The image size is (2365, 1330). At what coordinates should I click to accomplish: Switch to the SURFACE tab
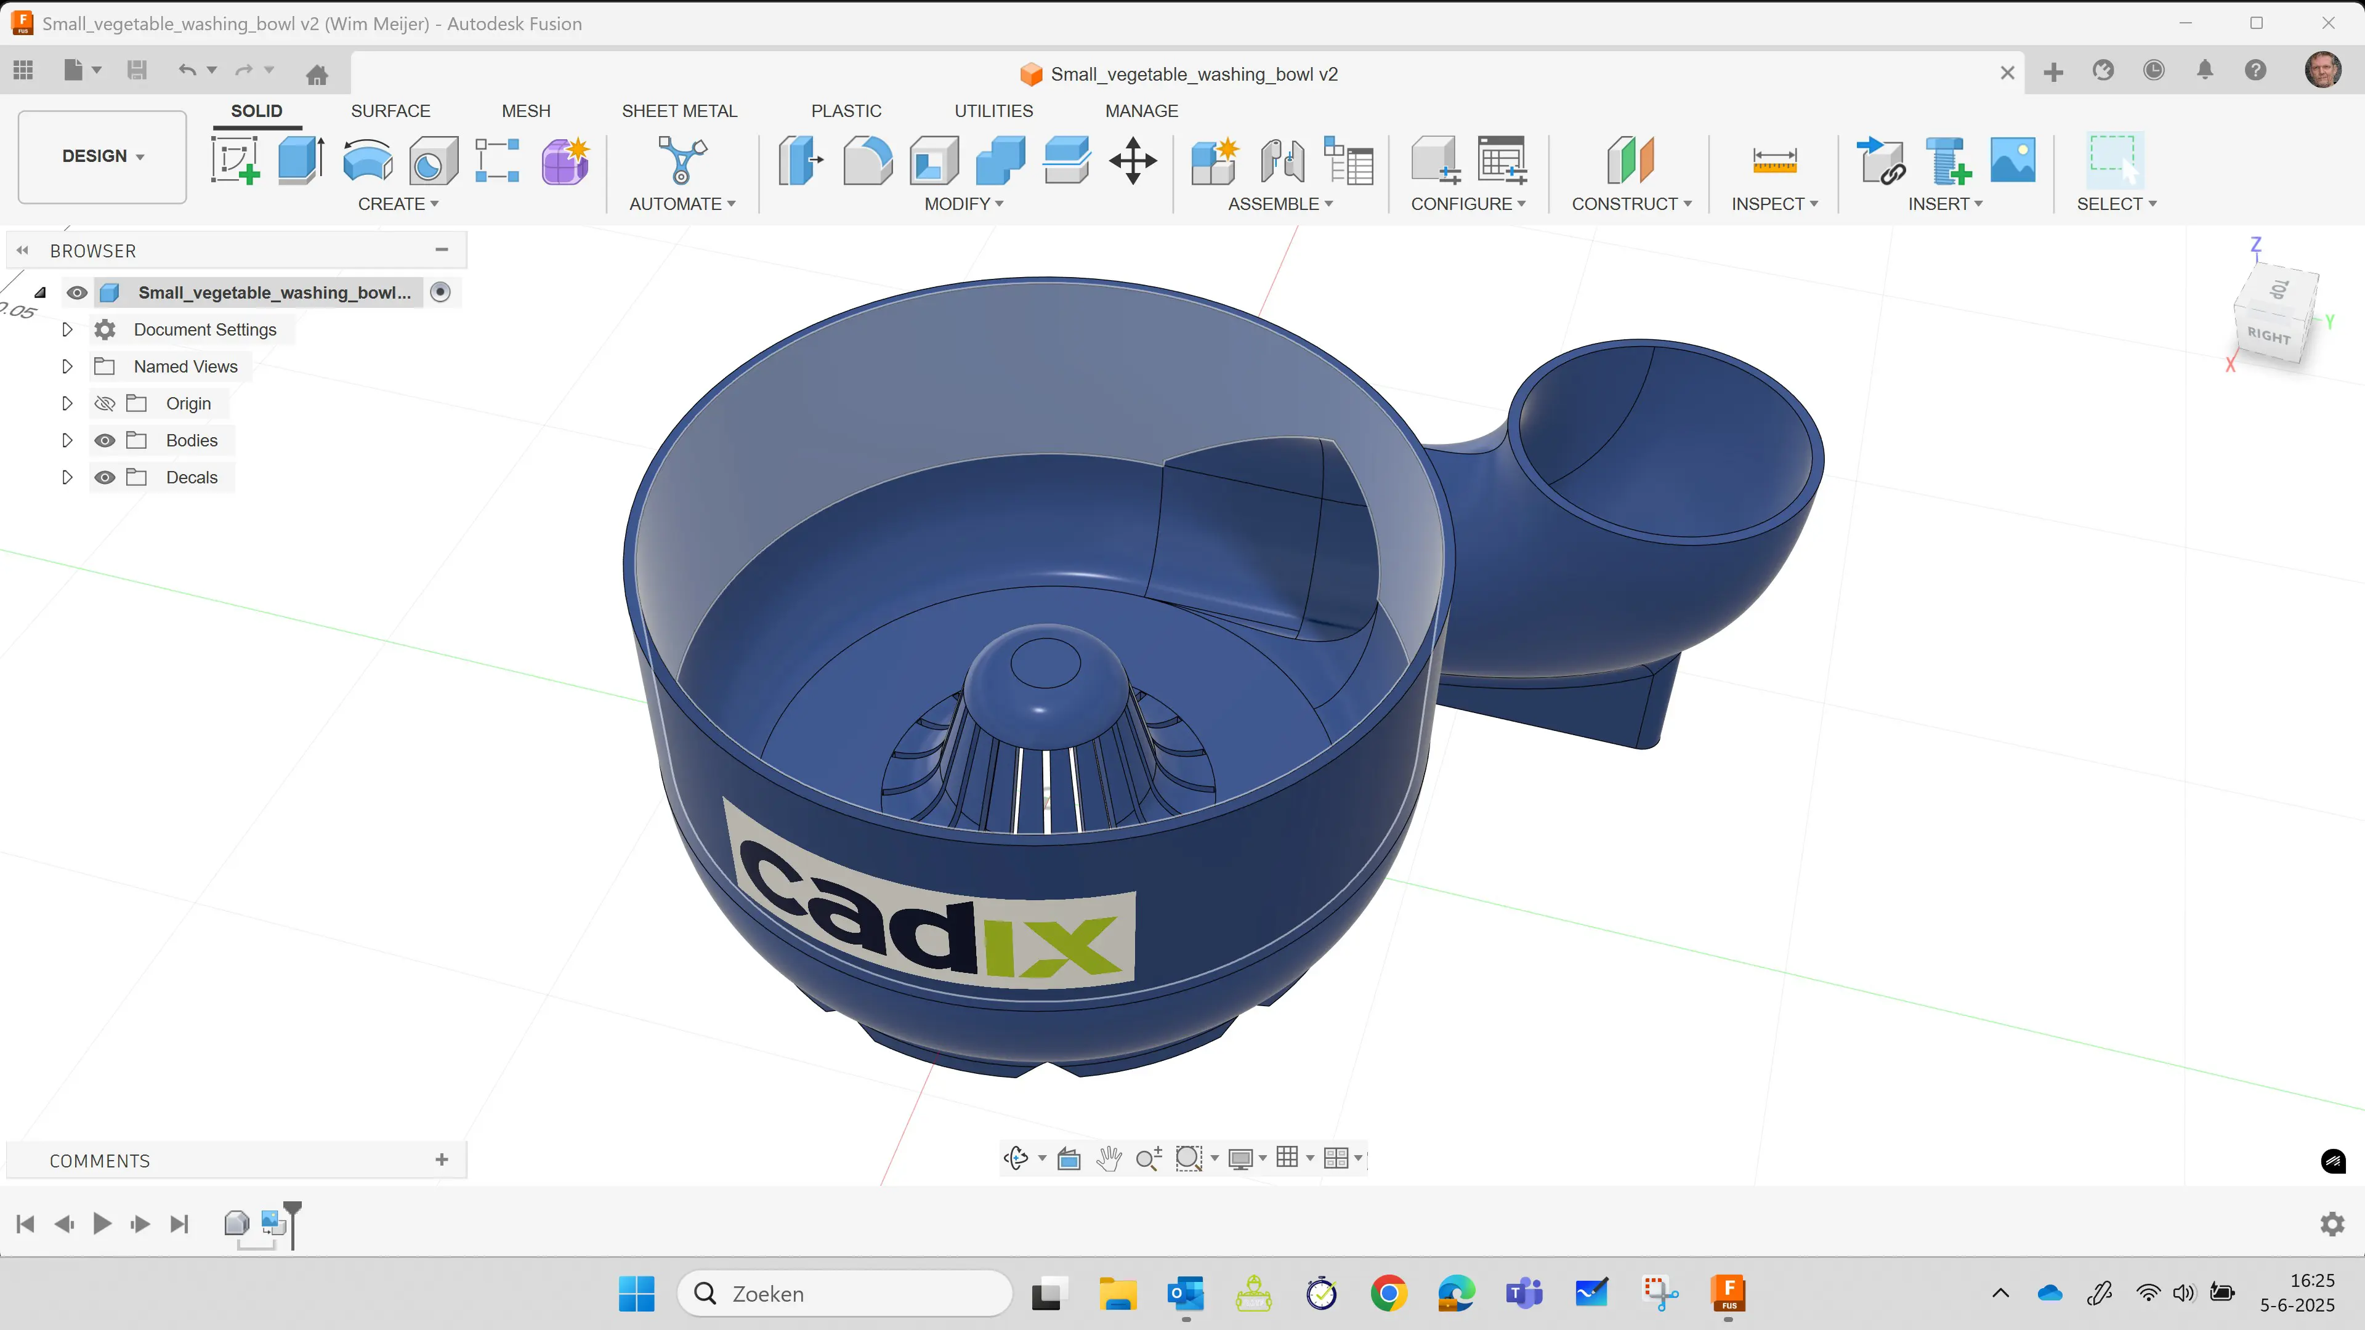click(x=390, y=111)
